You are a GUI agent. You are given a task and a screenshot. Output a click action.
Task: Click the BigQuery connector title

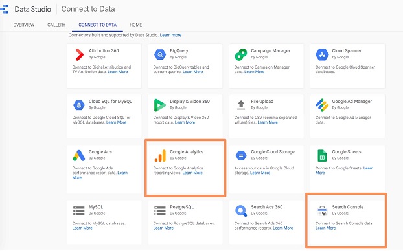click(x=179, y=51)
